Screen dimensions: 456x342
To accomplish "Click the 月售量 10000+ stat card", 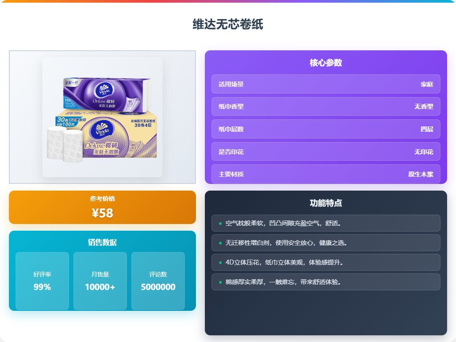I will click(100, 281).
